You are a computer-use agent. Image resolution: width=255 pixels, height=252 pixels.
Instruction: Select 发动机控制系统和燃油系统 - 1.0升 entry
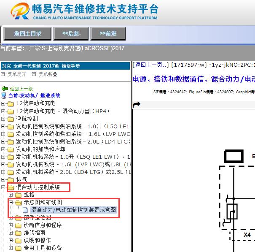(x=72, y=126)
